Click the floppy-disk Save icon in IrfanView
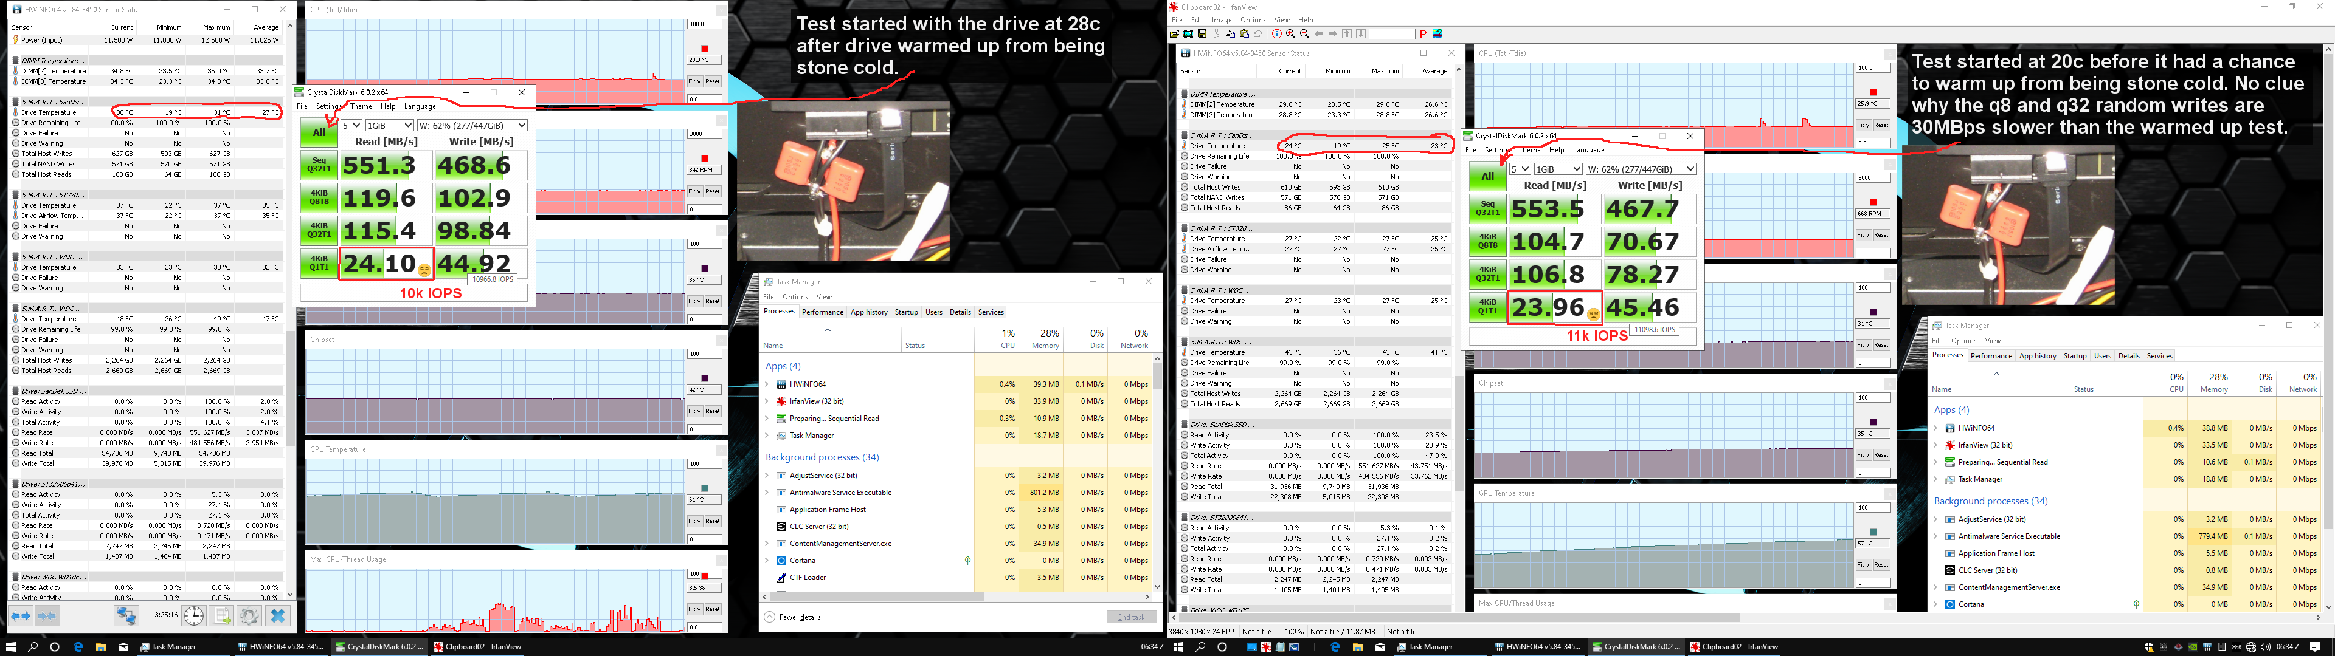The width and height of the screenshot is (2335, 656). point(1202,33)
